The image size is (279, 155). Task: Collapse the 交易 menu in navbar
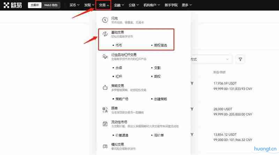[x=104, y=5]
